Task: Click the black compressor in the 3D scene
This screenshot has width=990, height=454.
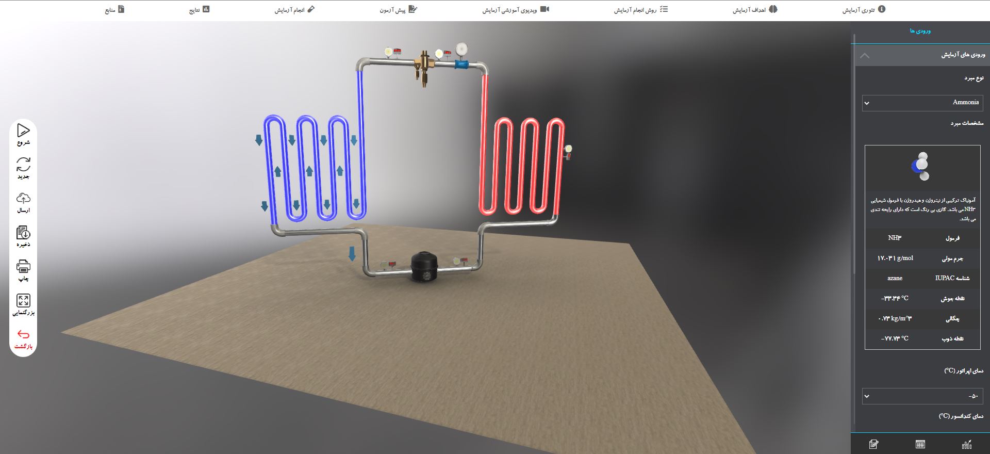Action: pyautogui.click(x=424, y=266)
